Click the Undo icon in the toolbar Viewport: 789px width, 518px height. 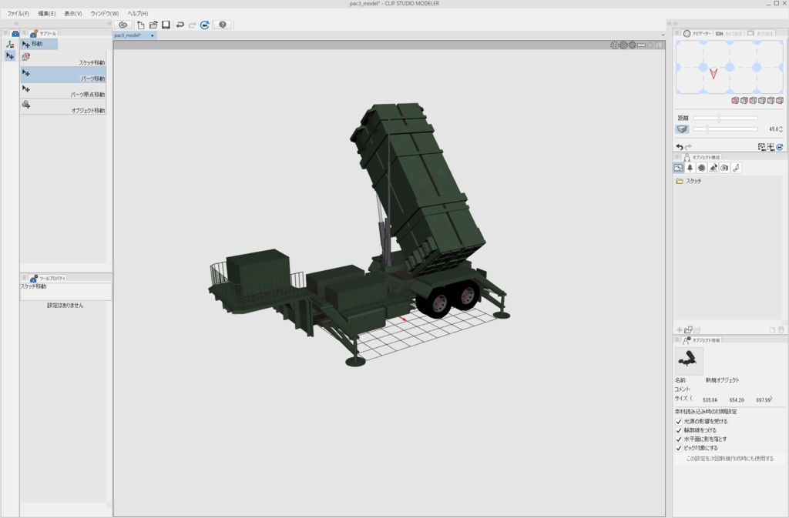180,25
